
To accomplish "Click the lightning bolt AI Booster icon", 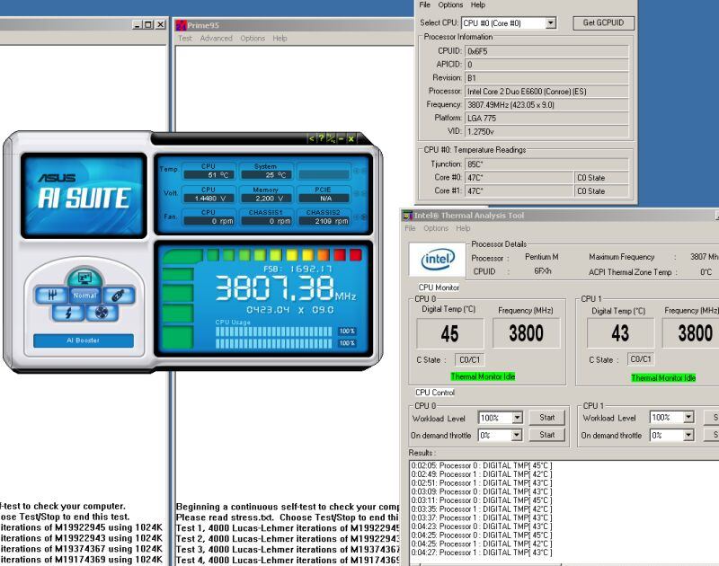I will point(68,313).
